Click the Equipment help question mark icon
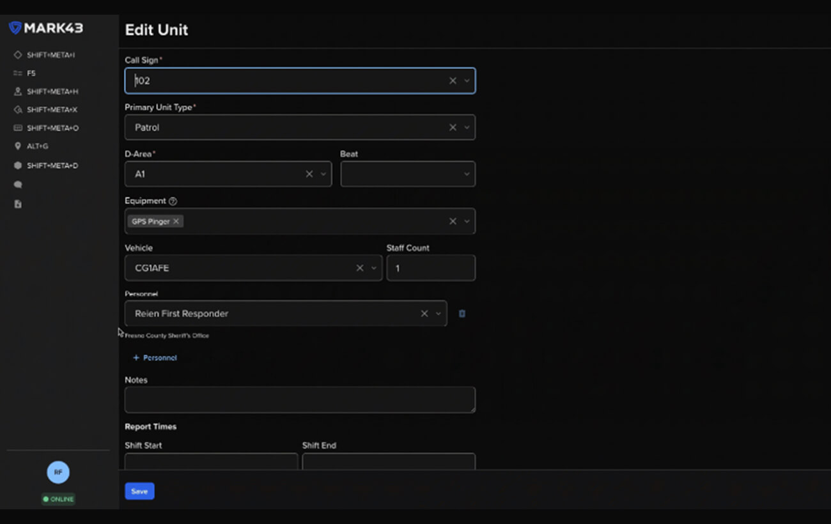 pyautogui.click(x=173, y=201)
